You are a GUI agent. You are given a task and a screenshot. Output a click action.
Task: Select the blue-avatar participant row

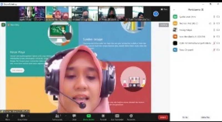pos(196,50)
